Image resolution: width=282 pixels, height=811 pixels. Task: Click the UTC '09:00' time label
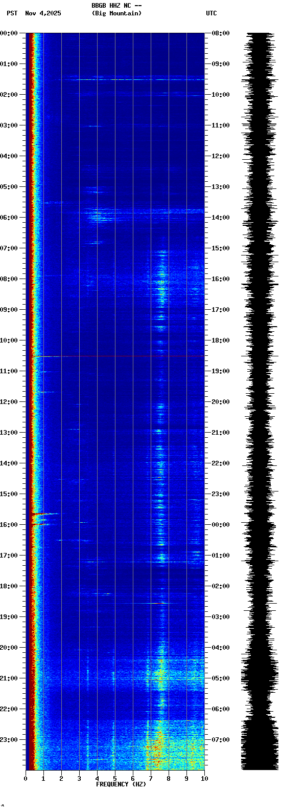pos(221,64)
